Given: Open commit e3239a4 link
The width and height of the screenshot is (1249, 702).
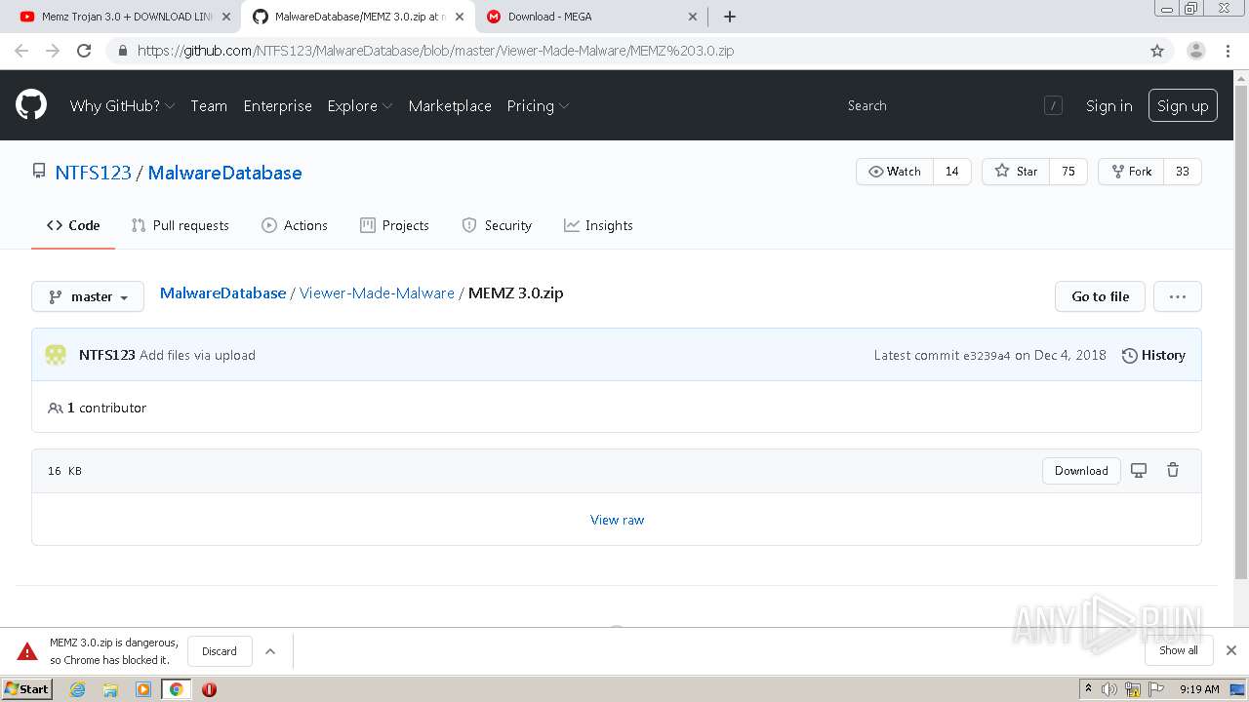Looking at the screenshot, I should click(x=987, y=356).
